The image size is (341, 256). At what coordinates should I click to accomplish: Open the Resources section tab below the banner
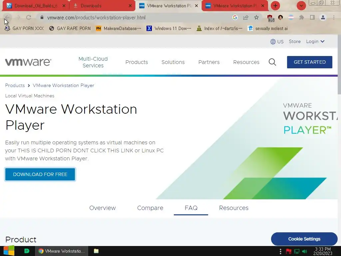pyautogui.click(x=233, y=208)
